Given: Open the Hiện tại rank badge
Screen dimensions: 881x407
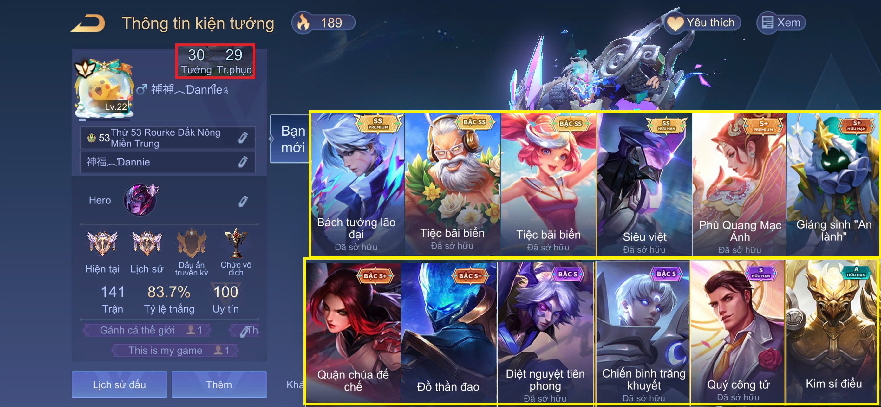Looking at the screenshot, I should click(x=102, y=244).
